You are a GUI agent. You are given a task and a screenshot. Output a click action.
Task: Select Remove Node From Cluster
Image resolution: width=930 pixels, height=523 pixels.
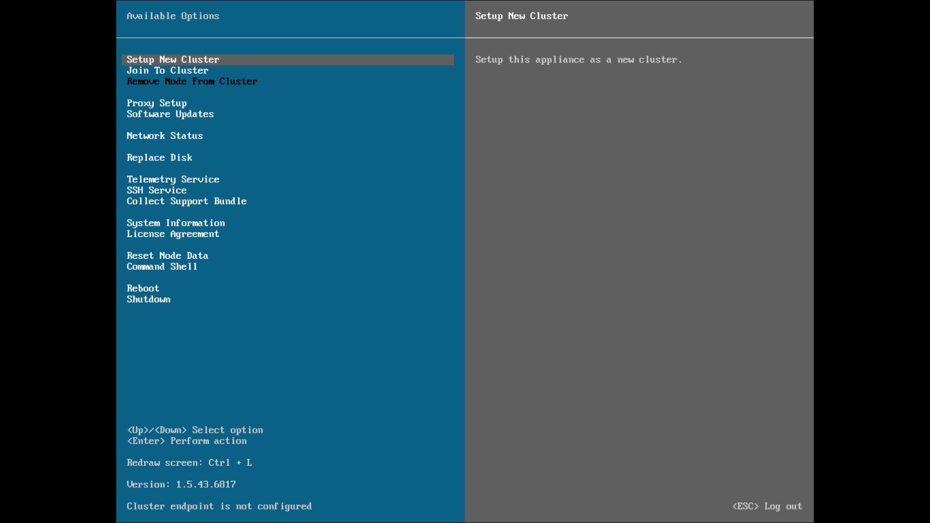click(192, 81)
